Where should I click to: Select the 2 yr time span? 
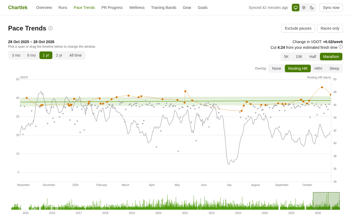[x=59, y=55]
